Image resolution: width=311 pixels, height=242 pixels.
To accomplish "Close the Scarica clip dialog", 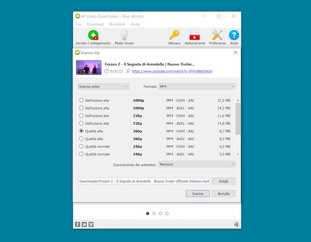I will [x=236, y=52].
